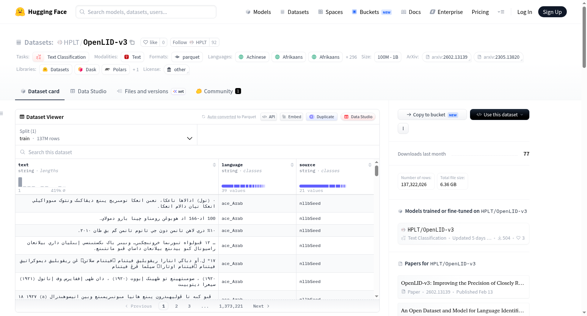Open the Pricing page
This screenshot has width=587, height=316.
(x=480, y=12)
